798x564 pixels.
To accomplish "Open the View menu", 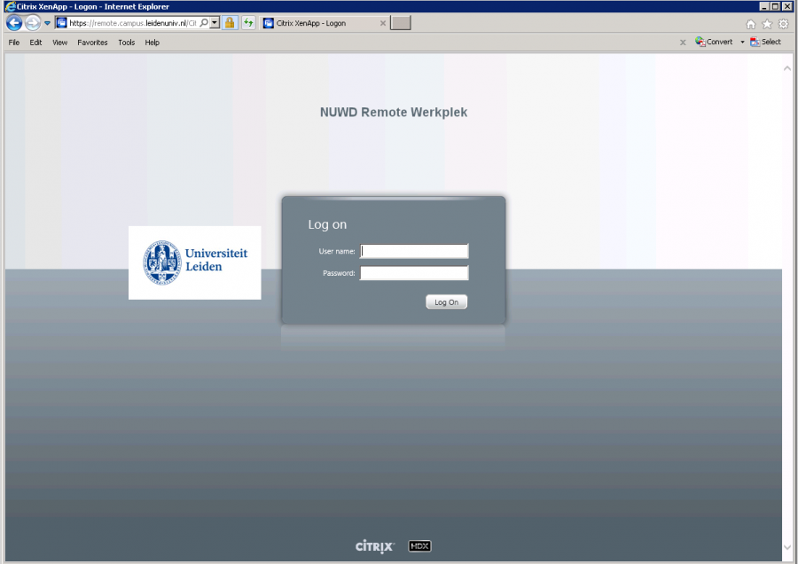I will coord(60,43).
